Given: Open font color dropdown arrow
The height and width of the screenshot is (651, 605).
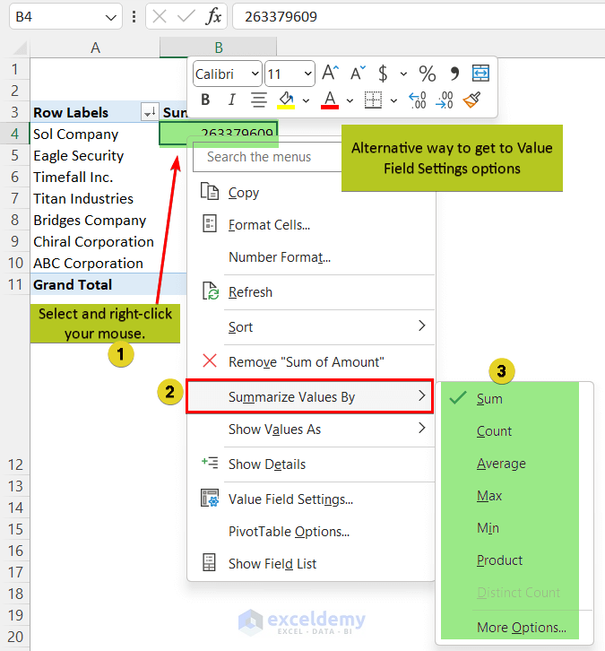Looking at the screenshot, I should tap(350, 100).
